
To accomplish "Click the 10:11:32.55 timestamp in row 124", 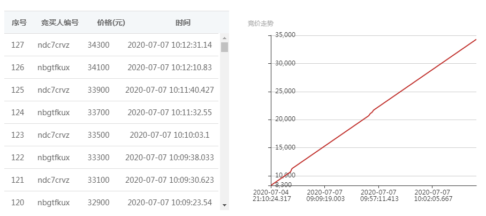I will click(x=170, y=113).
